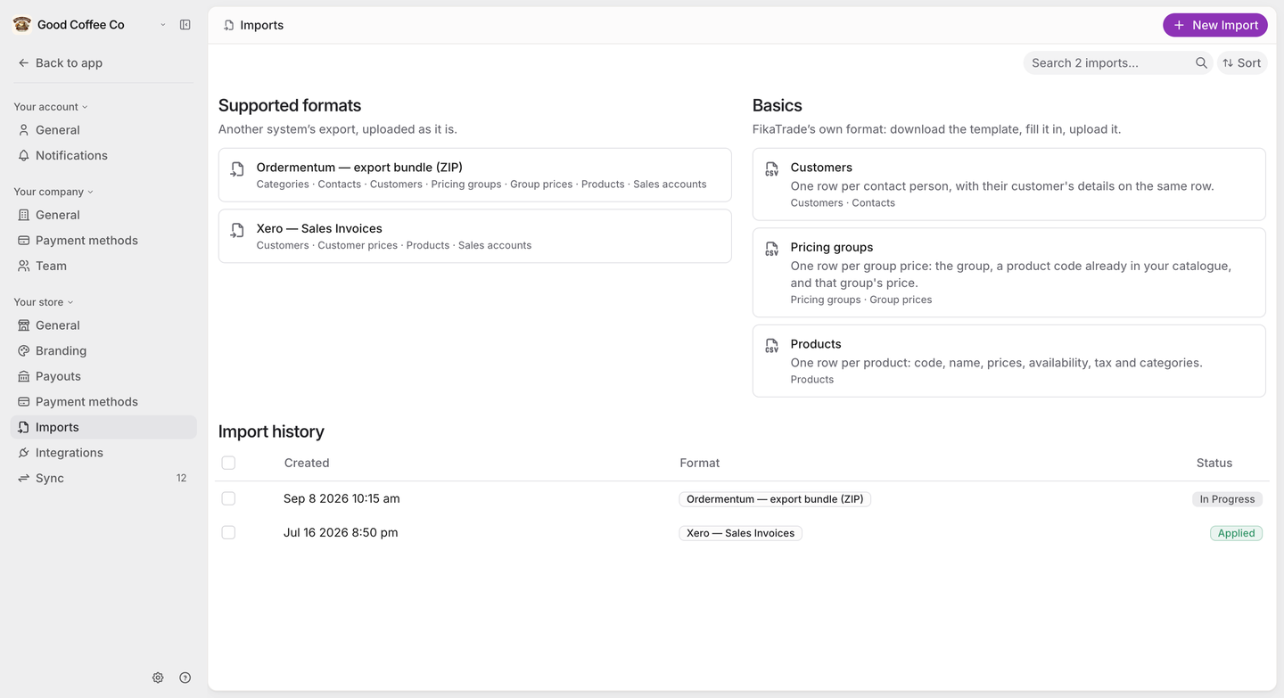This screenshot has height=698, width=1284.
Task: Collapse the sidebar panel icon
Action: (x=185, y=25)
